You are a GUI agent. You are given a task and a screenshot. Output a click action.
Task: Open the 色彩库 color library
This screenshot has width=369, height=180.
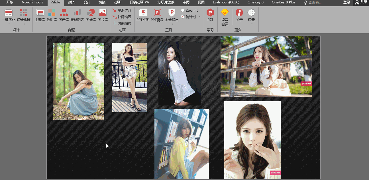pos(52,15)
